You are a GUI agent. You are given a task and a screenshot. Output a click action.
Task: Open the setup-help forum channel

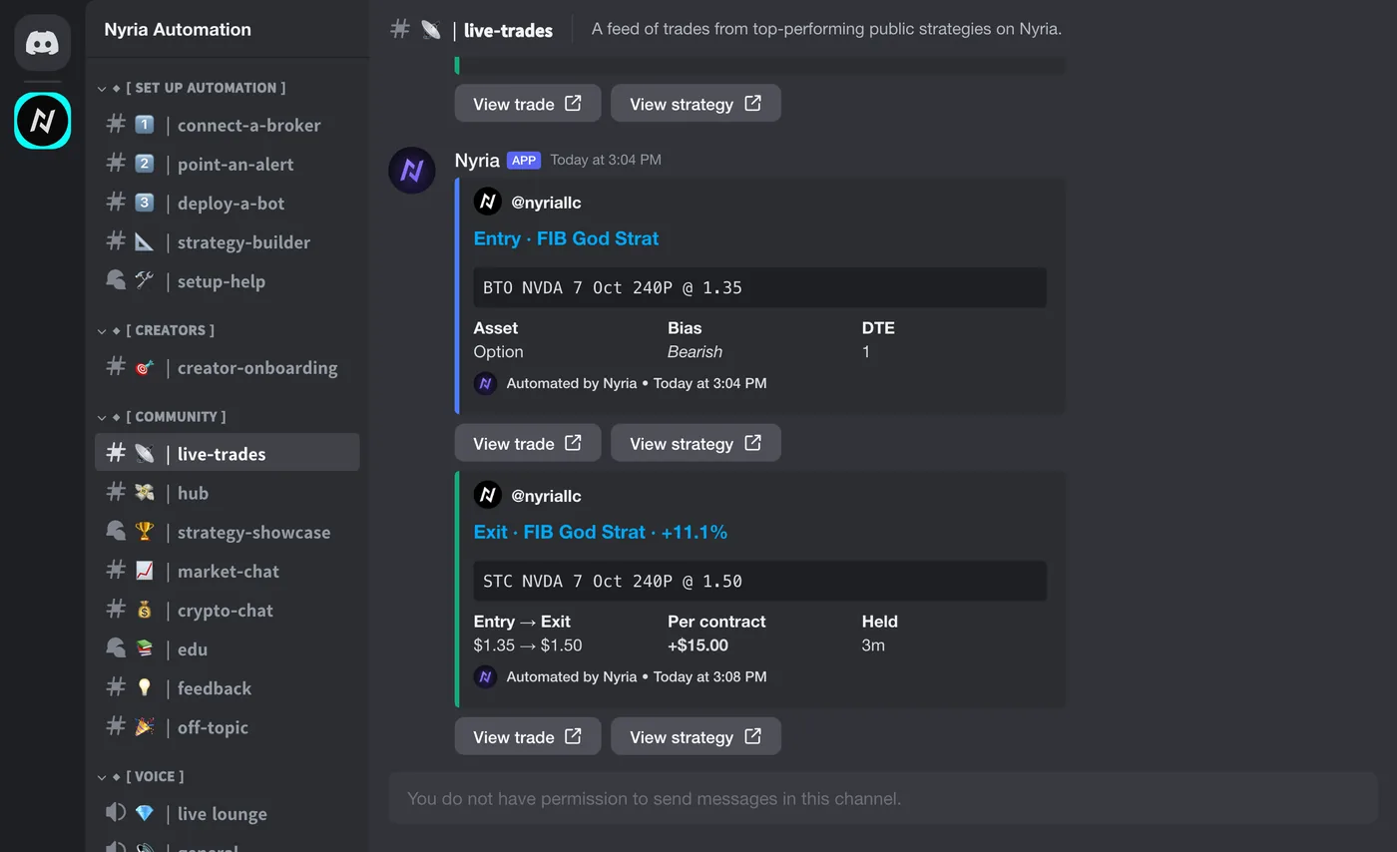[x=228, y=280]
